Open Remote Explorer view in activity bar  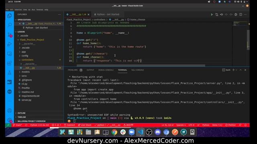click(x=10, y=54)
